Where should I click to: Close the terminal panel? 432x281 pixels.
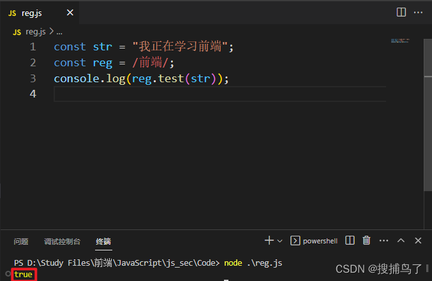418,241
